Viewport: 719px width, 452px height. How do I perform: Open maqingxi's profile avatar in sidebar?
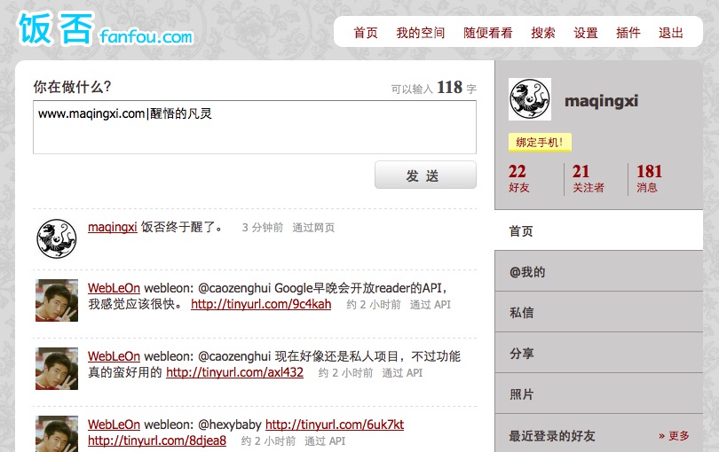530,99
